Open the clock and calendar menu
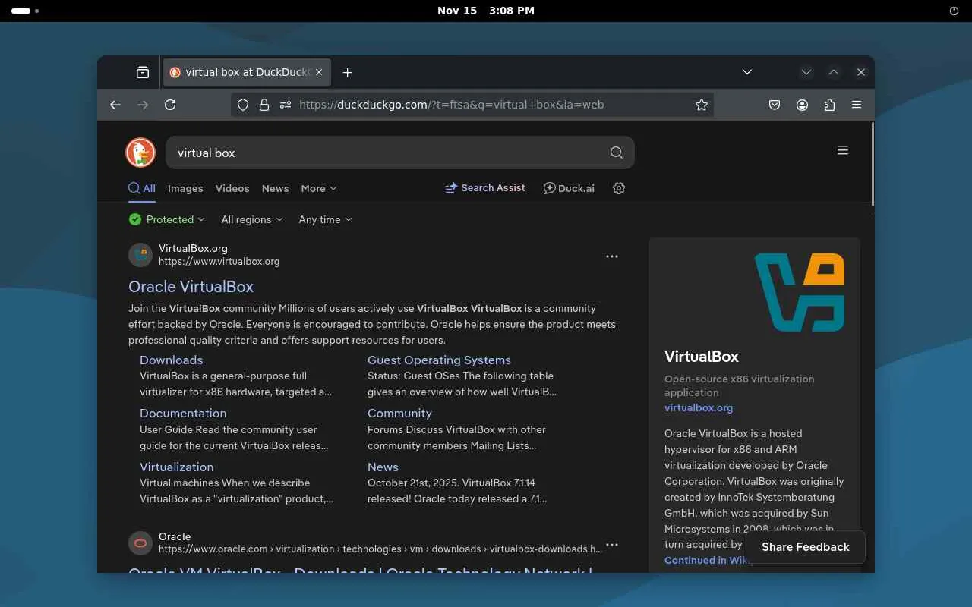This screenshot has height=607, width=972. point(486,11)
